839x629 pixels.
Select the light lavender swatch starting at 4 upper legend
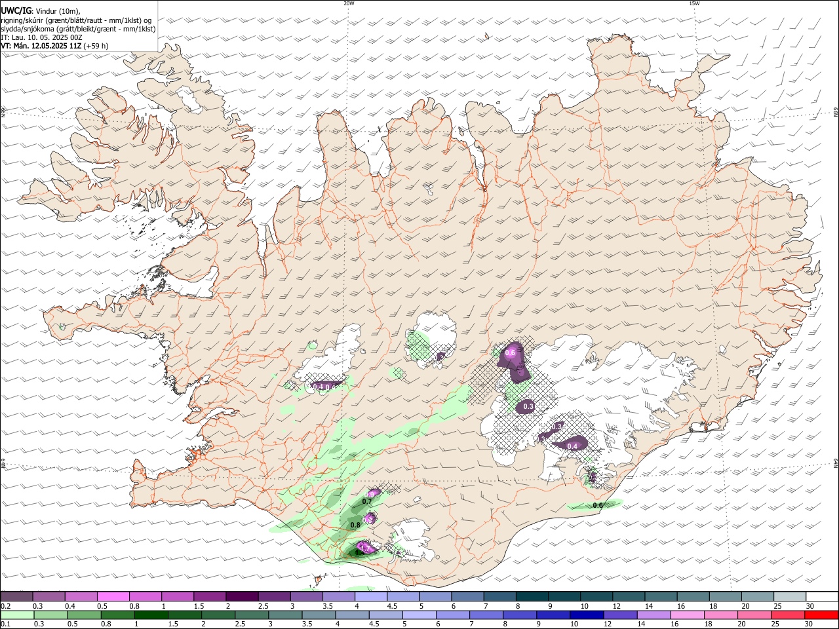point(371,596)
